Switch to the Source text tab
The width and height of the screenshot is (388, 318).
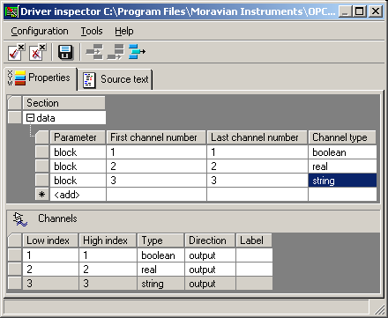point(116,79)
